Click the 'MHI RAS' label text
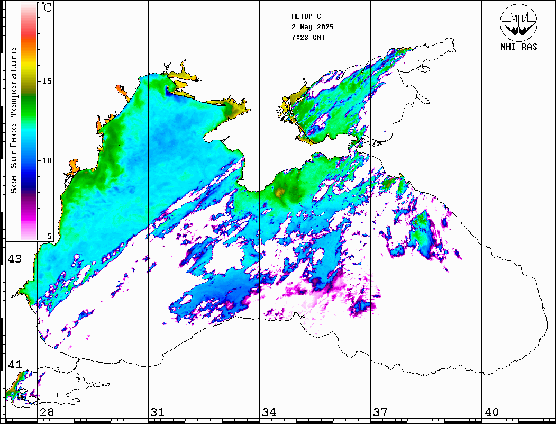This screenshot has width=556, height=424. tap(519, 47)
